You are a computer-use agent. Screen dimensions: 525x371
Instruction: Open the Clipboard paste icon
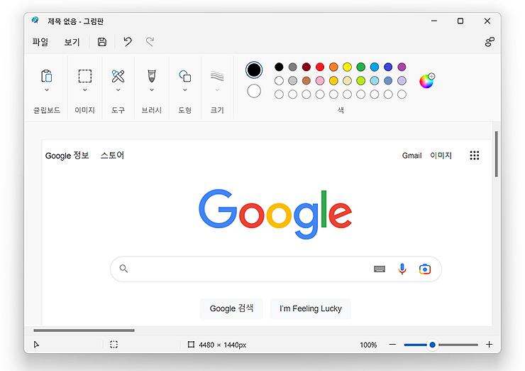[47, 76]
